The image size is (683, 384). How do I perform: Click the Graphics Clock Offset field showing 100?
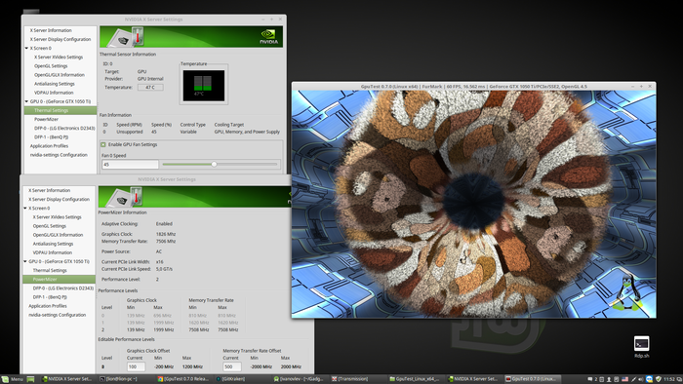click(x=136, y=366)
